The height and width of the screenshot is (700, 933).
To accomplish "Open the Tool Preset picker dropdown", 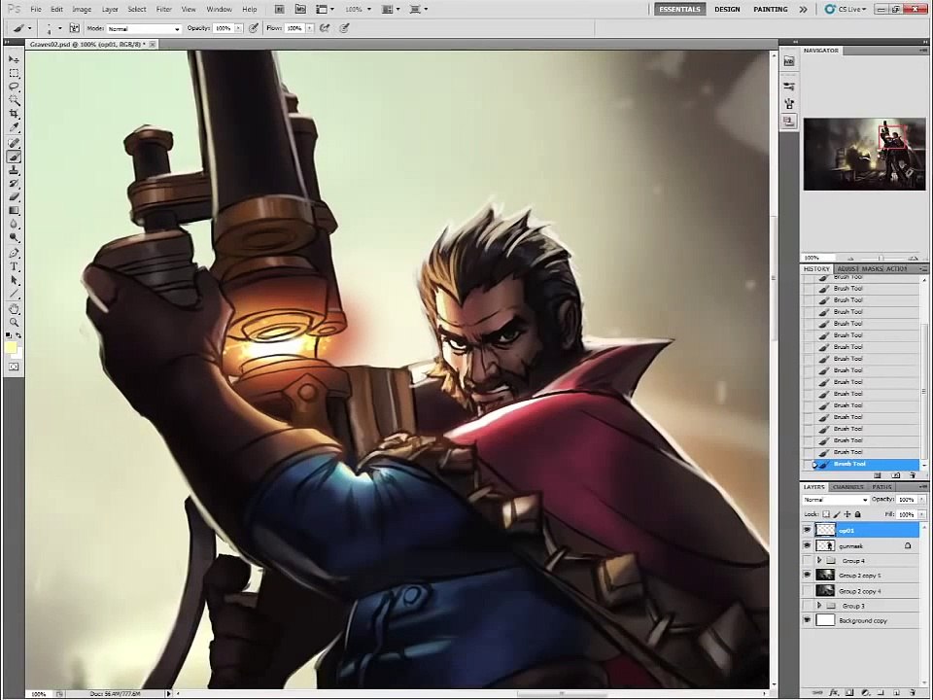I will 30,28.
